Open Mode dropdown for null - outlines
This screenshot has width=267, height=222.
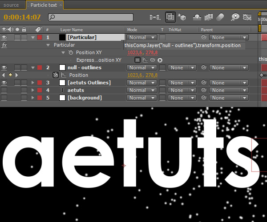tap(142, 67)
